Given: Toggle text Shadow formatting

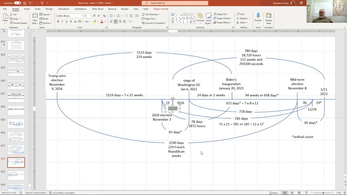Looking at the screenshot, I should [71, 21].
